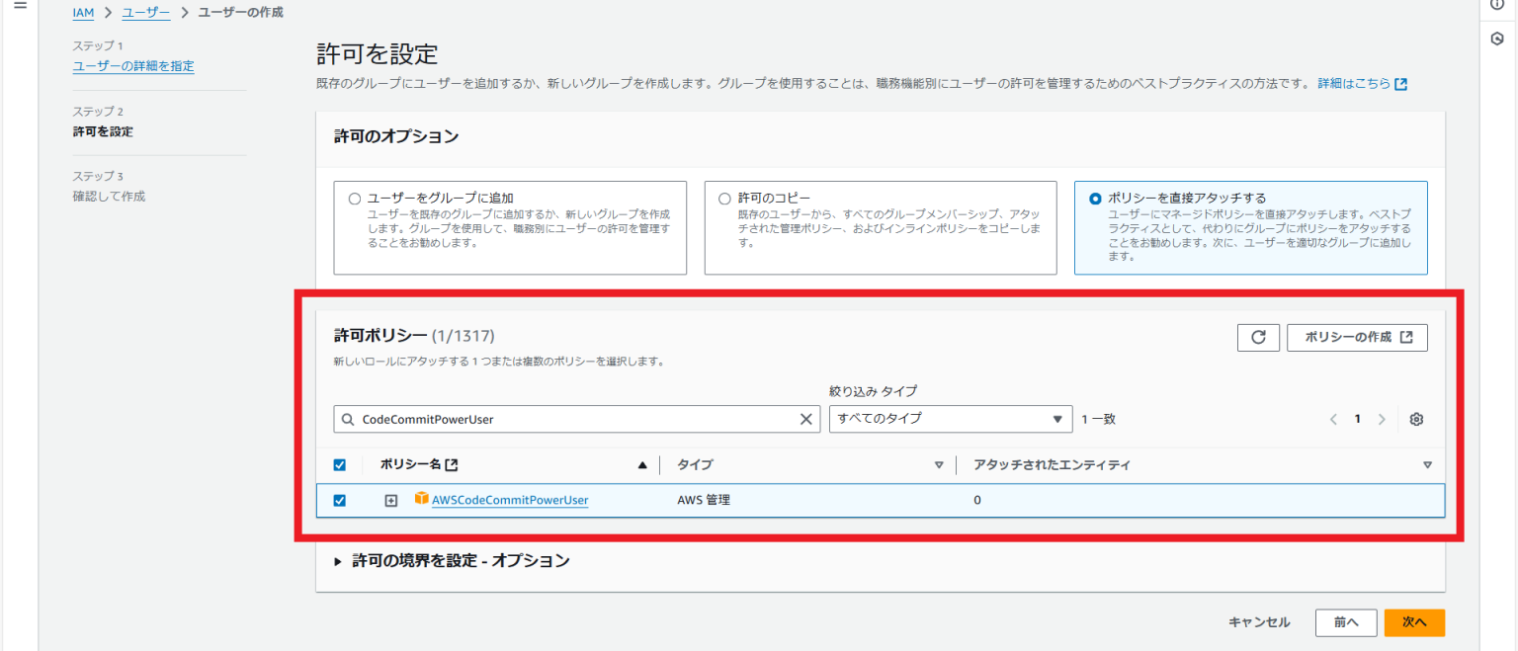Open CloudShell from the right sidebar icon
This screenshot has width=1518, height=651.
coord(1495,38)
